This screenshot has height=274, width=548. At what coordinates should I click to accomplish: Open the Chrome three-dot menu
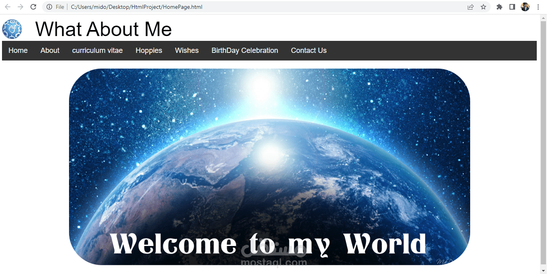538,7
